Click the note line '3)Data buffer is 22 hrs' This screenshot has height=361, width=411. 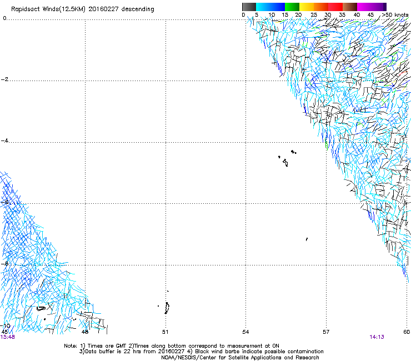[x=201, y=352]
